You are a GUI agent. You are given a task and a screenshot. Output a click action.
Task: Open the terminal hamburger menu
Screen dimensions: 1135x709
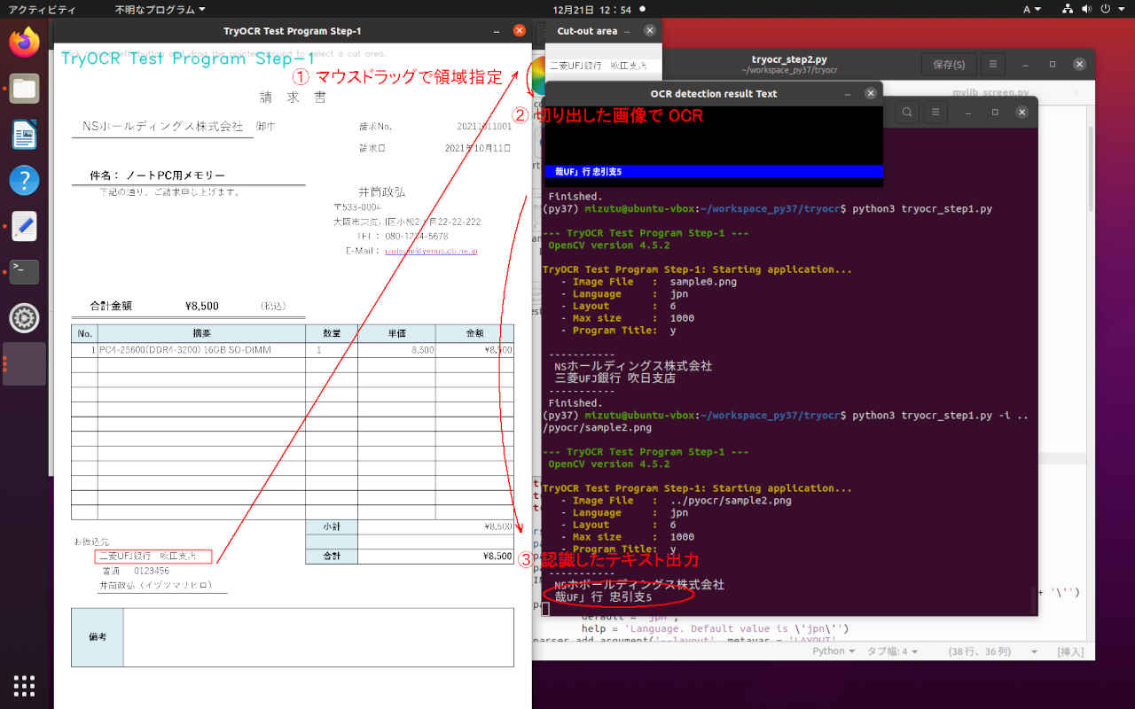tap(934, 113)
